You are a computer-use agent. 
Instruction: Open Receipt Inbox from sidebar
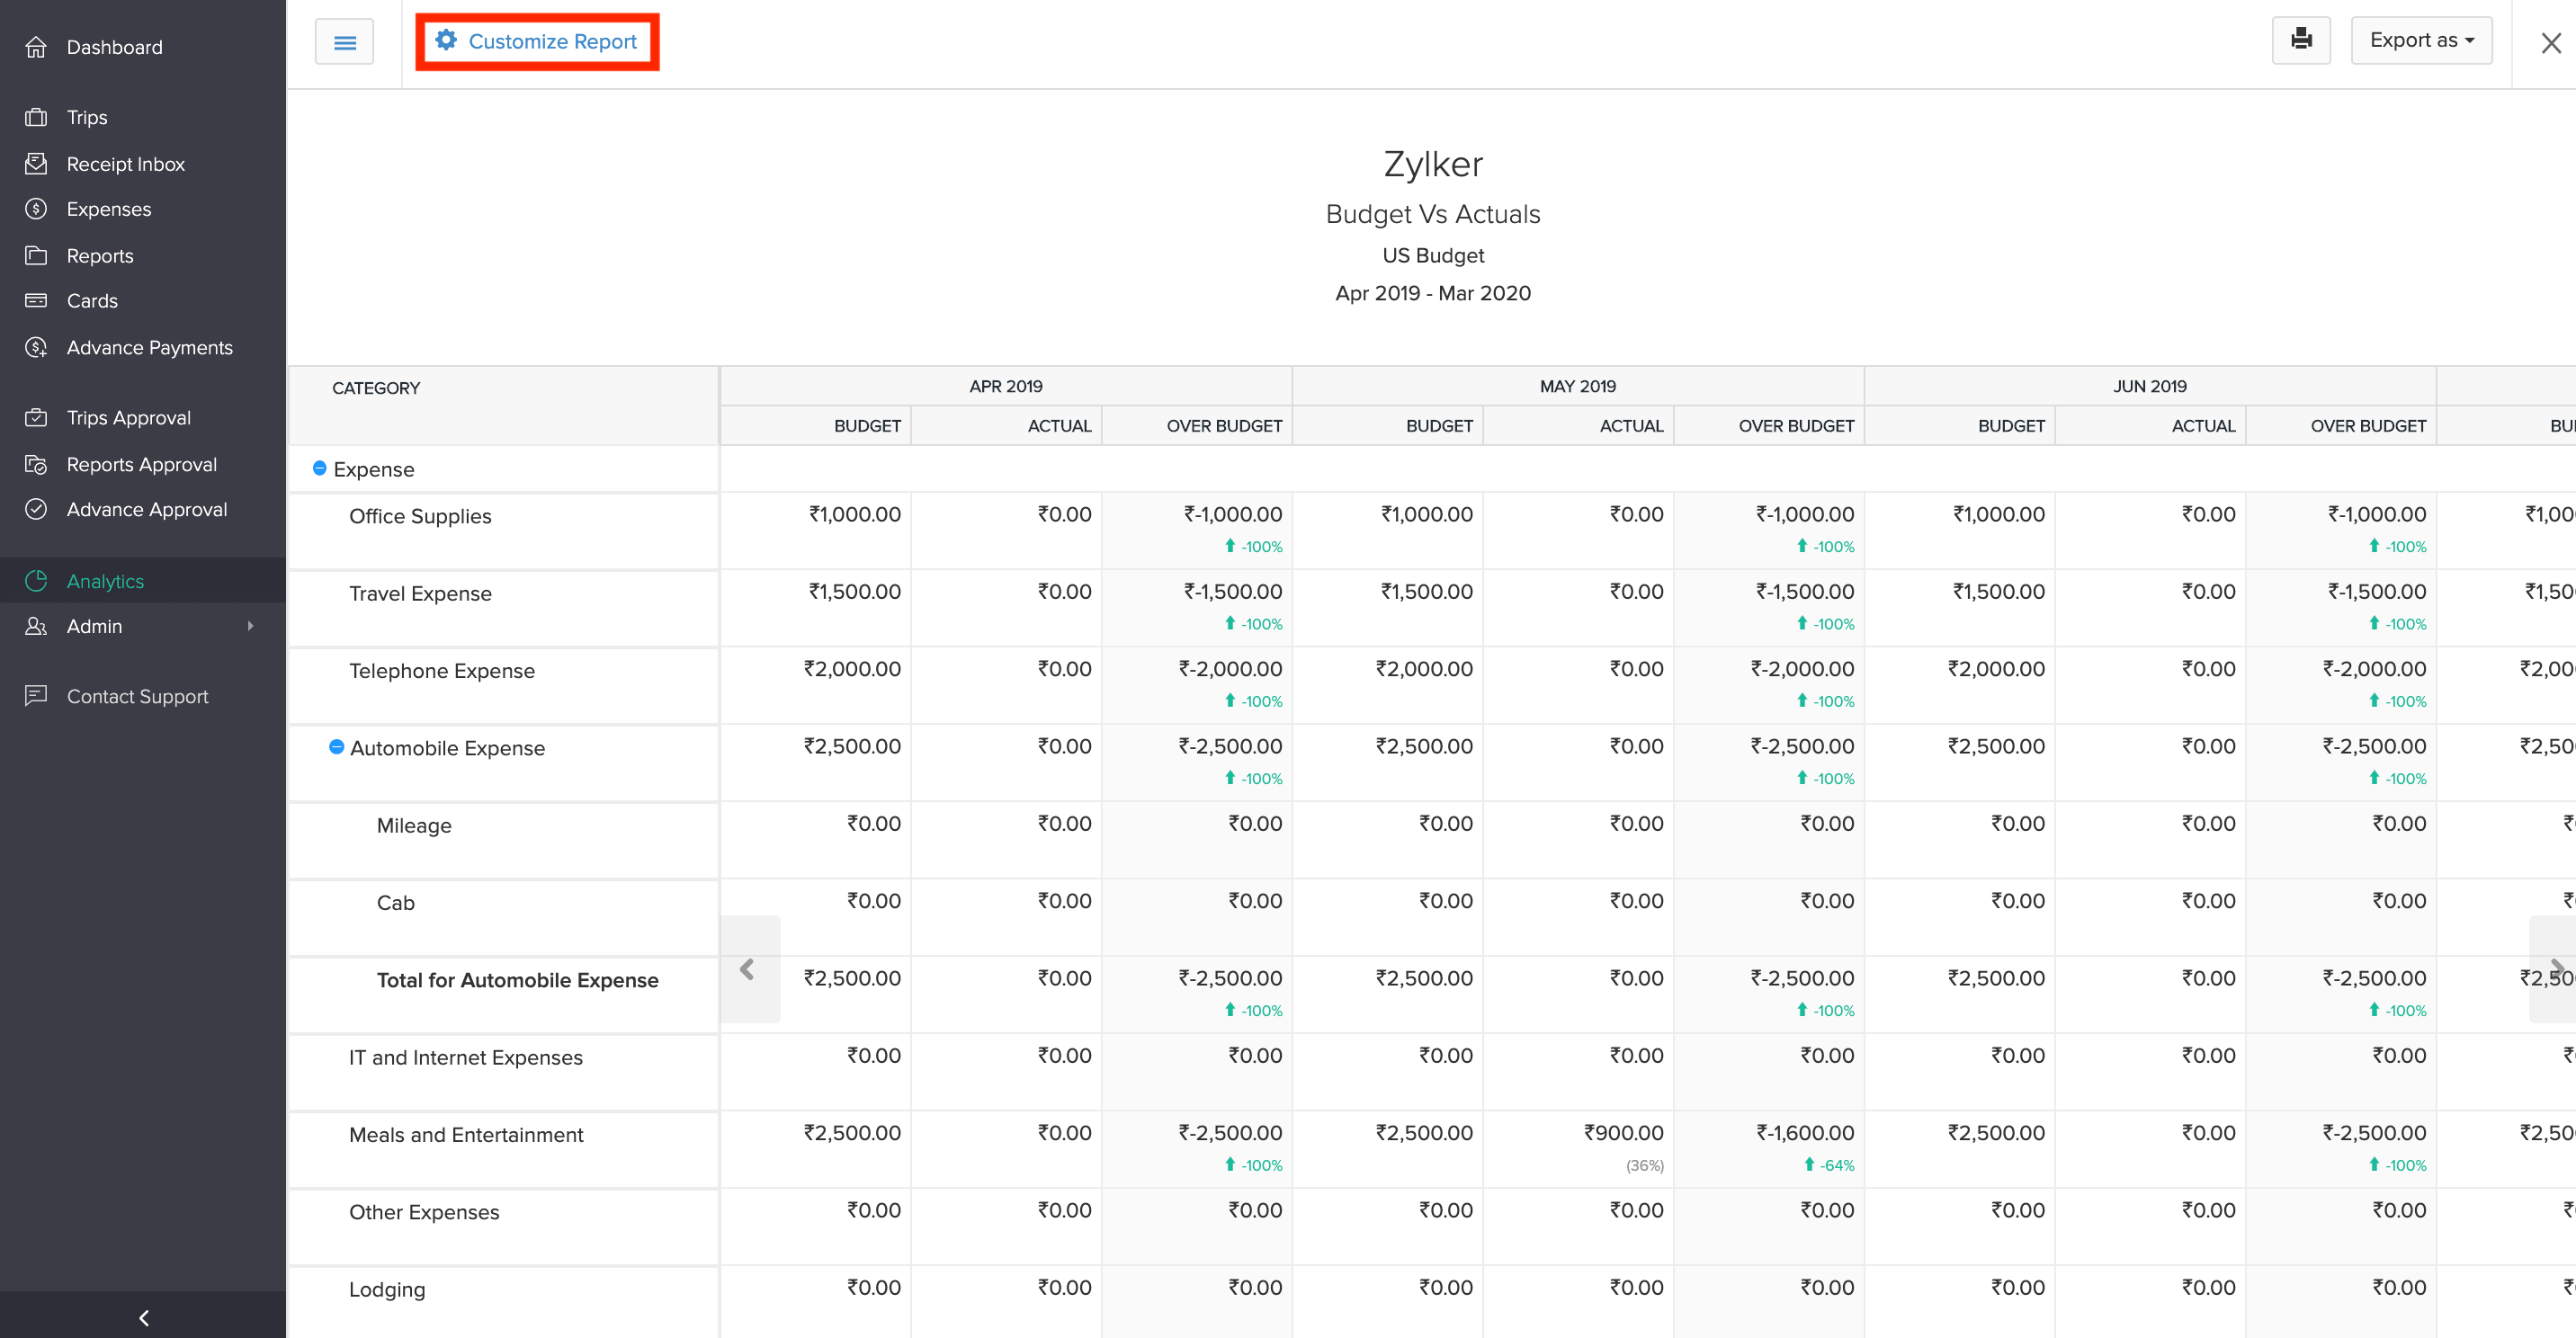[125, 163]
